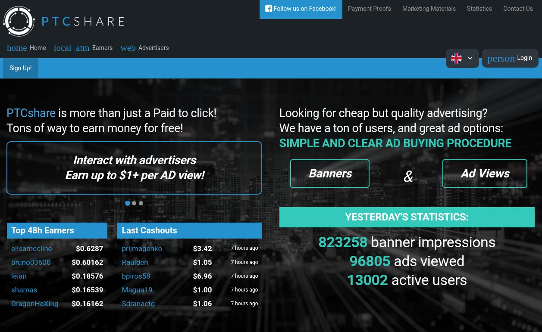This screenshot has width=542, height=332.
Task: Open bruno03600's earner profile
Action: click(31, 262)
